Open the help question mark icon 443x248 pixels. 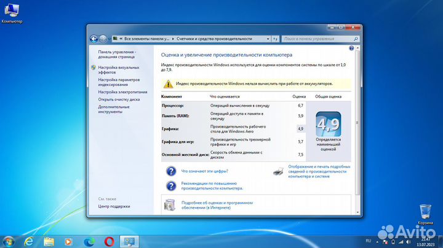pos(351,48)
